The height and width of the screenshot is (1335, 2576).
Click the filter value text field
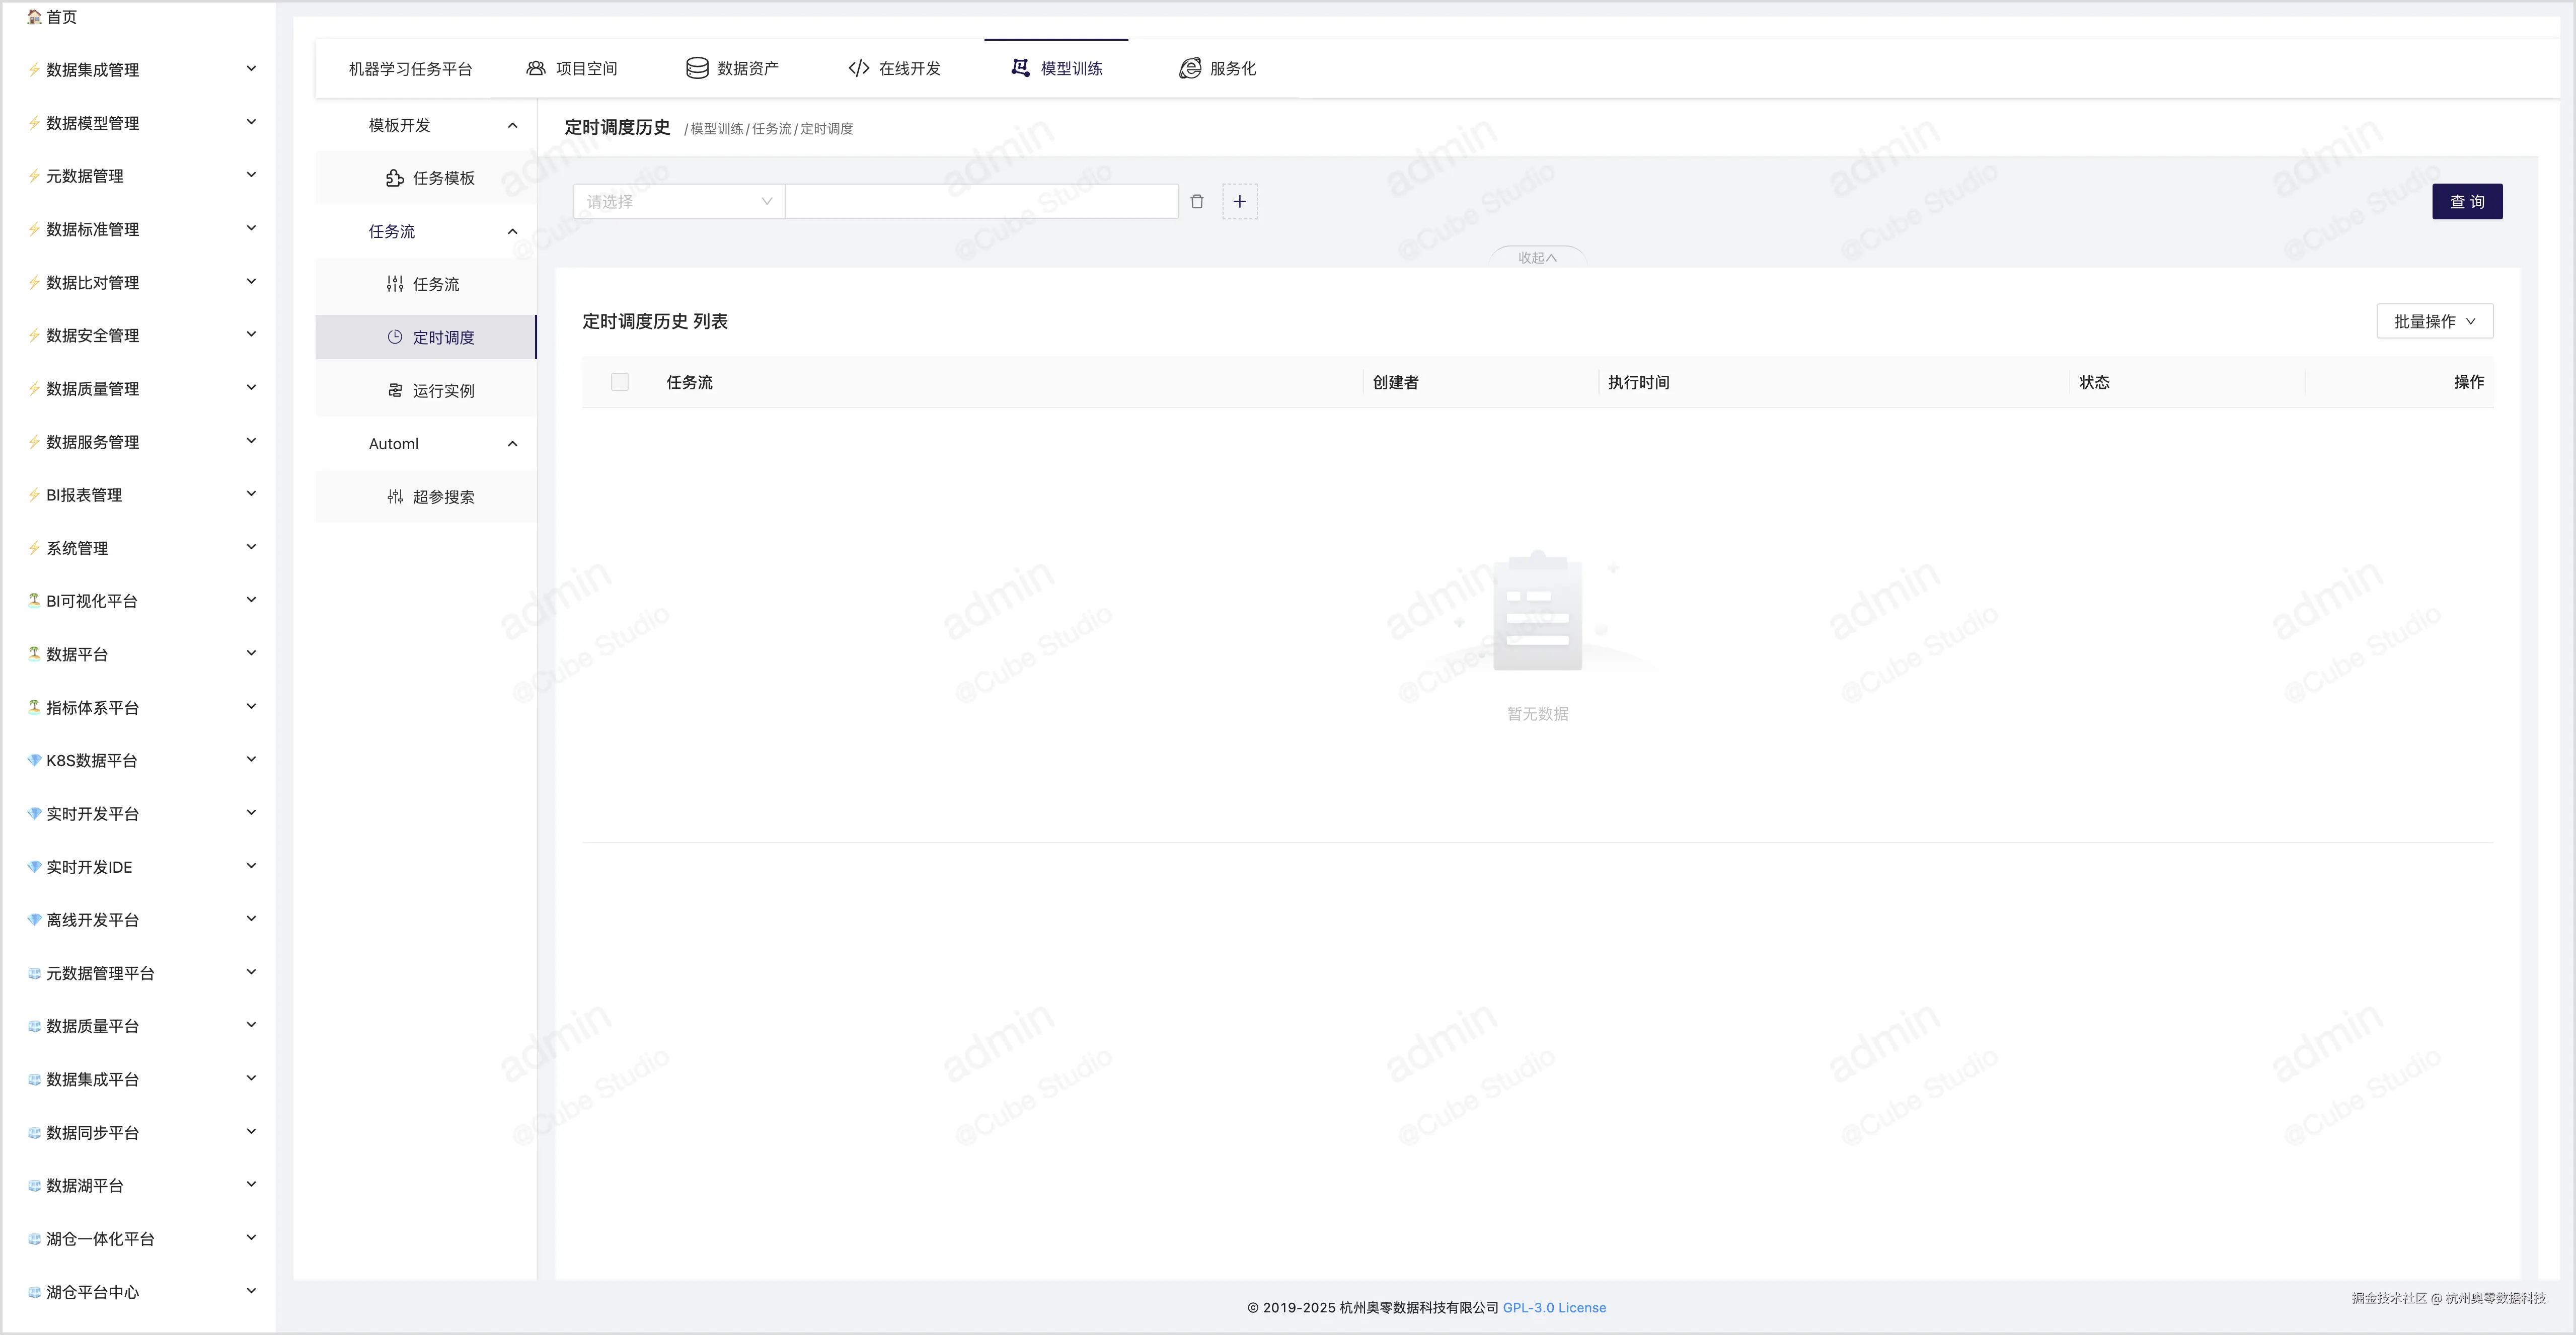point(981,202)
